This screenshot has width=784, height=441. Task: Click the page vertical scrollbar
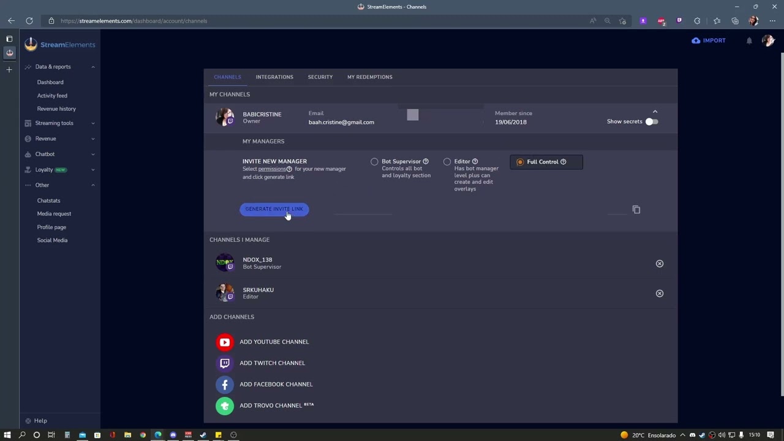click(x=781, y=224)
